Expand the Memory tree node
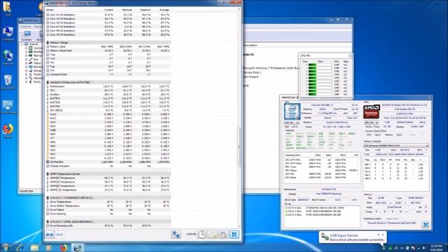The image size is (448, 252). pyautogui.click(x=27, y=56)
